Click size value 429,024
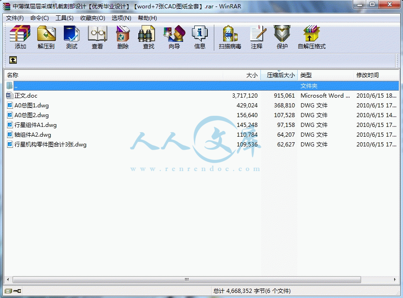 [247, 106]
